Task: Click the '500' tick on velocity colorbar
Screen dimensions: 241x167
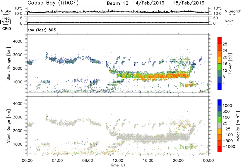Action: pos(226,112)
